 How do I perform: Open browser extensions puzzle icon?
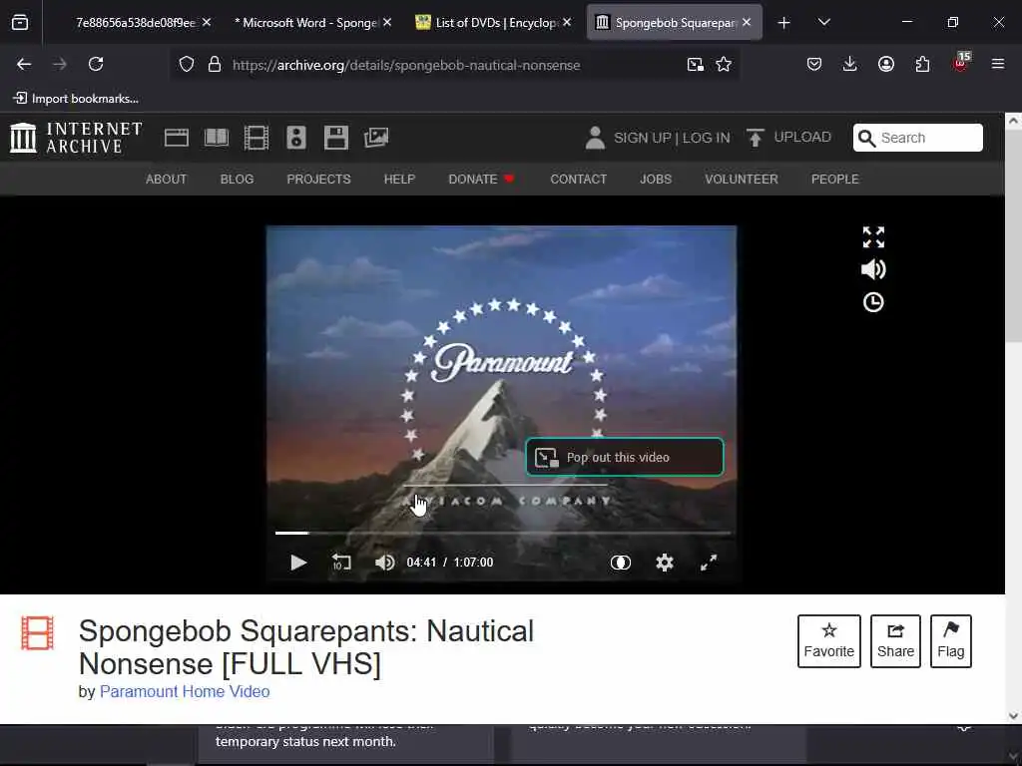point(922,64)
